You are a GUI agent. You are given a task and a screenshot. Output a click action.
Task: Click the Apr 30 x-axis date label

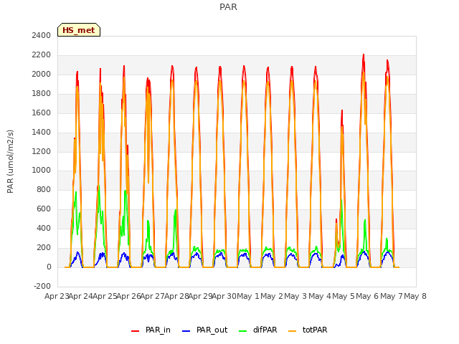224,296
